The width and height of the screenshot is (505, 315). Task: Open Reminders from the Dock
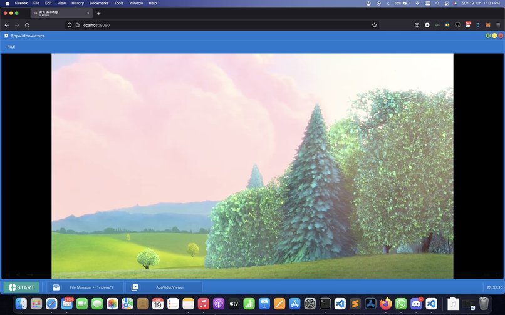173,303
